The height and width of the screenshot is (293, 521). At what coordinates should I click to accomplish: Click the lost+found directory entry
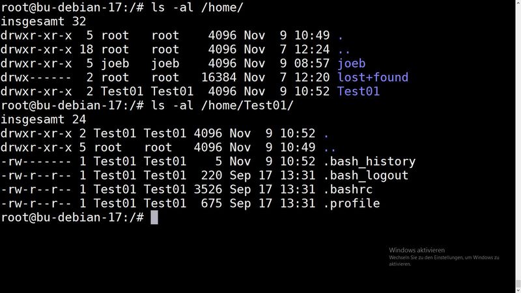tap(373, 77)
